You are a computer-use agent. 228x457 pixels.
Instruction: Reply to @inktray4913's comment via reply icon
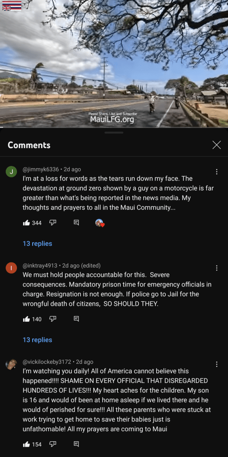click(x=76, y=319)
